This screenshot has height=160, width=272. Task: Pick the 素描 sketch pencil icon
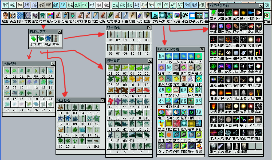(x=95, y=16)
